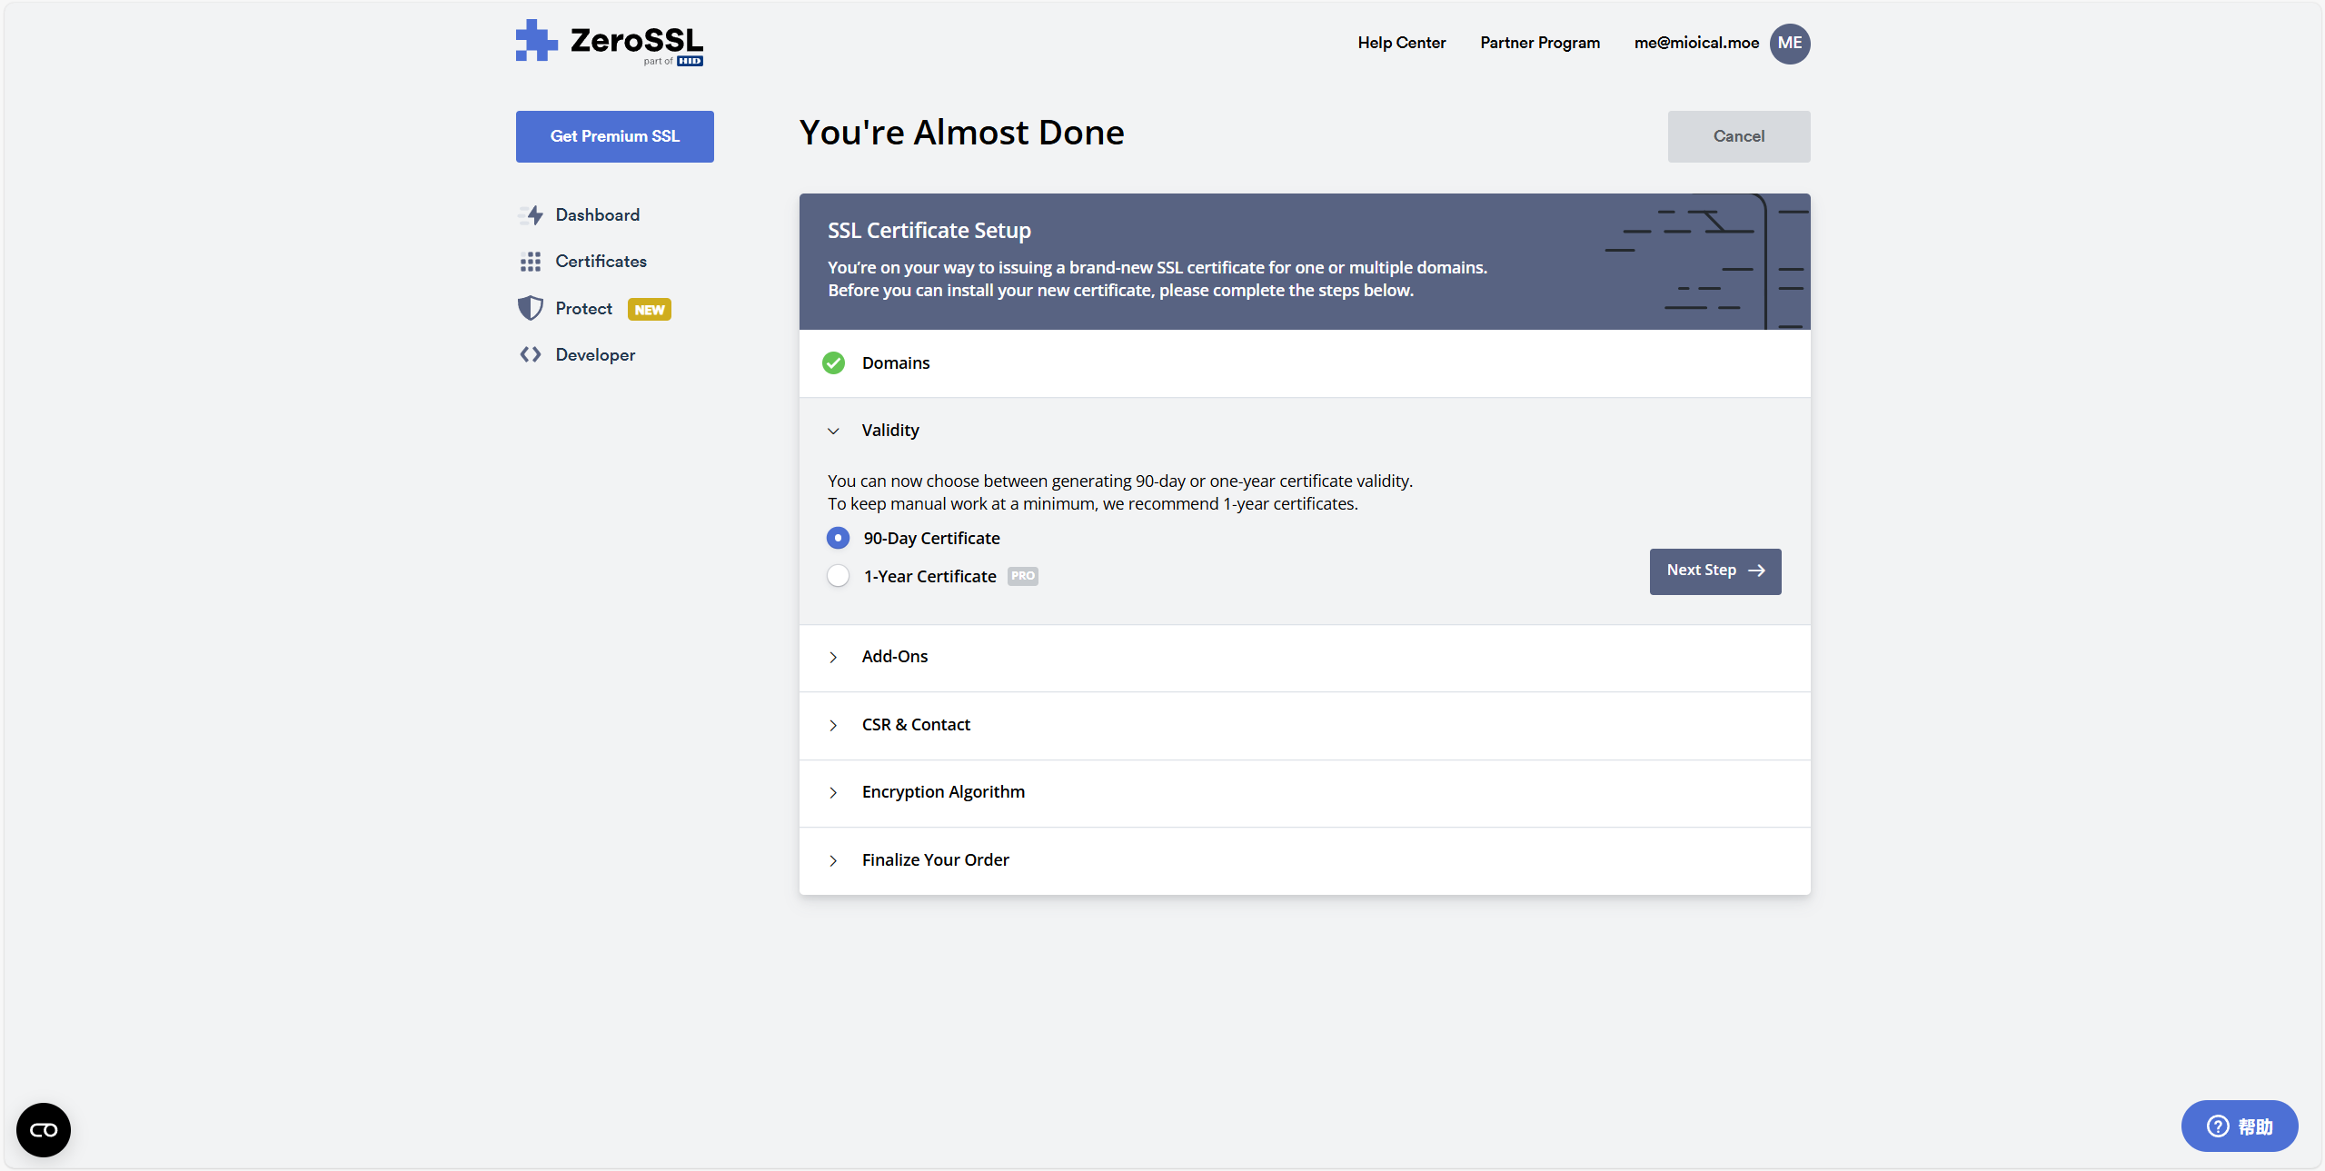Click the Get Premium SSL button

tap(614, 136)
